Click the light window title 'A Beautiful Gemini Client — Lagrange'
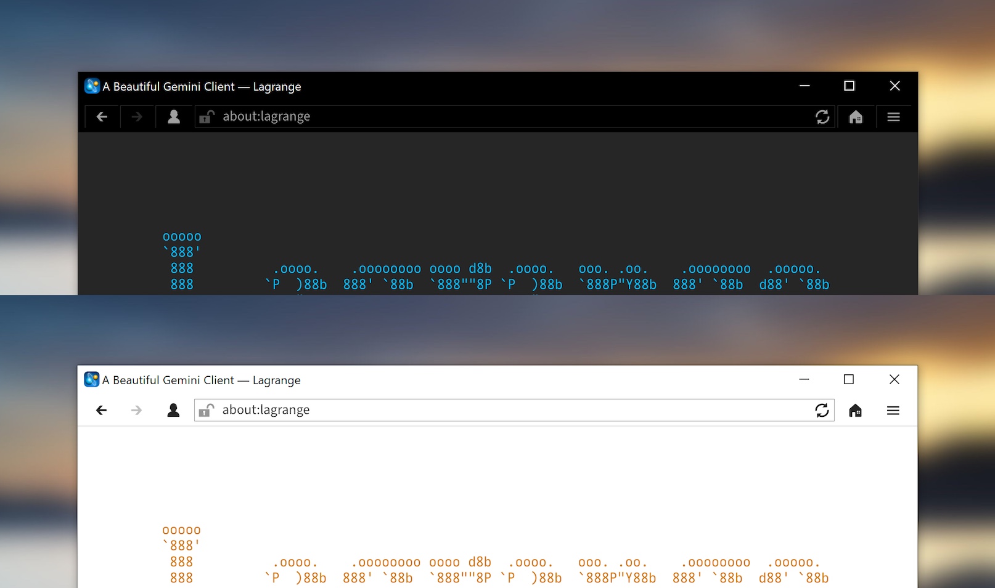This screenshot has width=995, height=588. coord(201,381)
